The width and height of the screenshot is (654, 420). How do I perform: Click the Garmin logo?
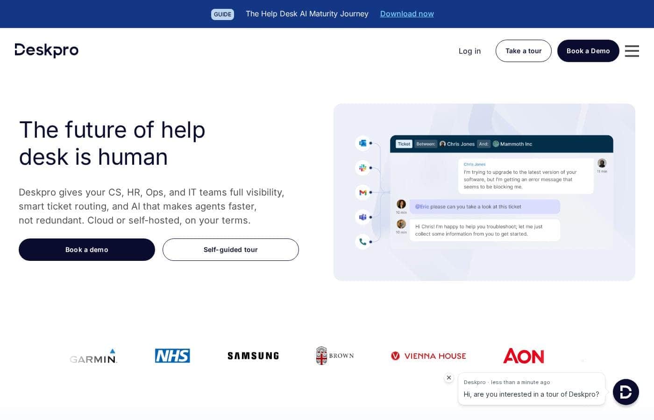(93, 356)
